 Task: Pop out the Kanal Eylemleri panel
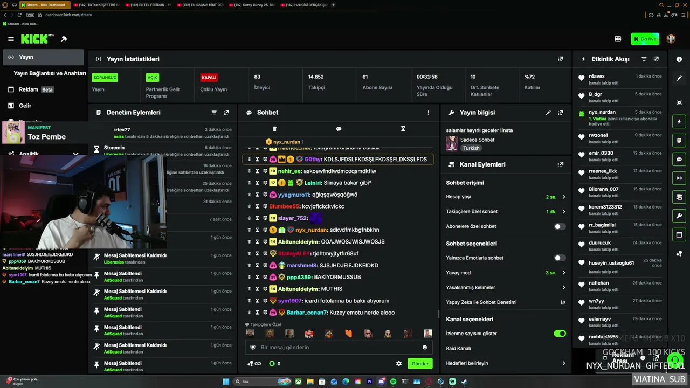(561, 164)
